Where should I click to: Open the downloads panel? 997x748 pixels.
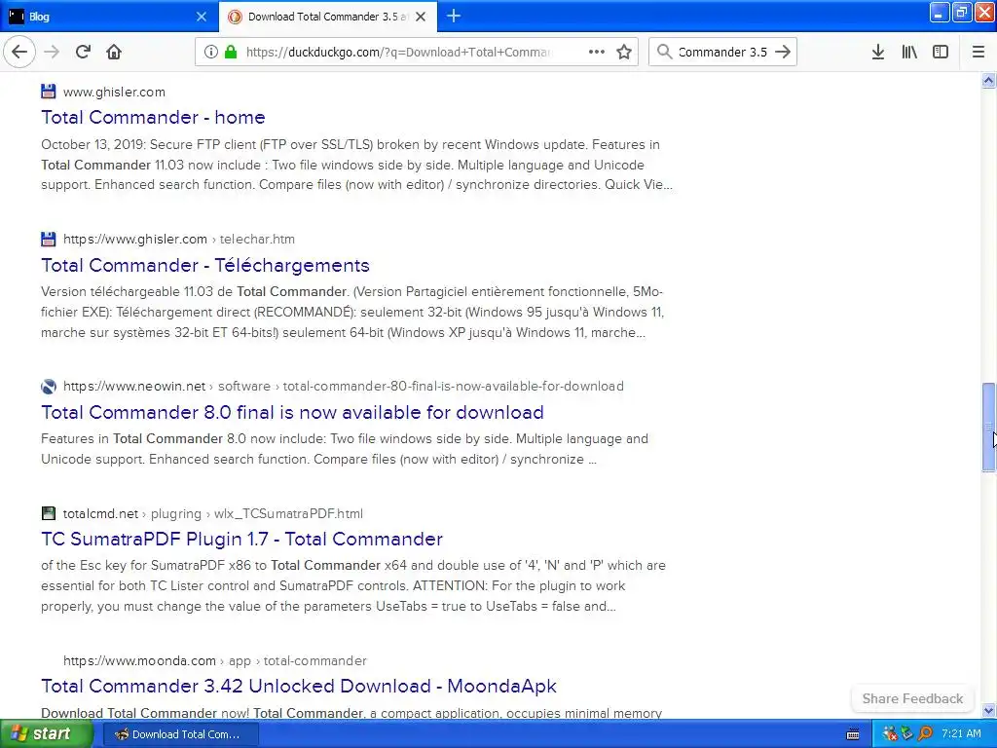point(878,52)
